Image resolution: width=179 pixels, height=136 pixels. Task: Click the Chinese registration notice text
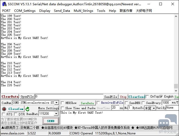pyautogui.click(x=19, y=121)
